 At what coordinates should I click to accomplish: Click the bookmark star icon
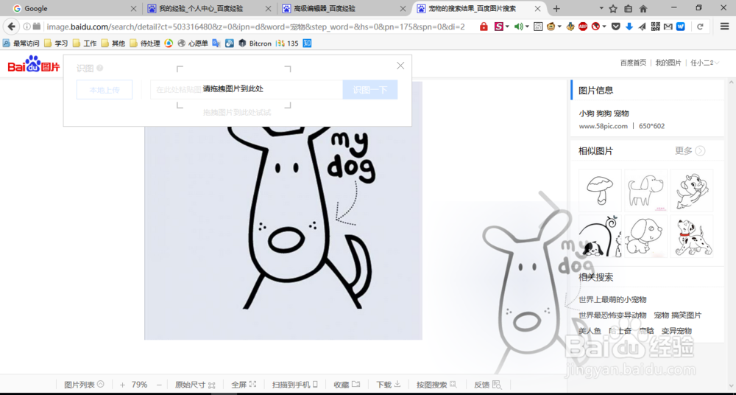click(613, 8)
